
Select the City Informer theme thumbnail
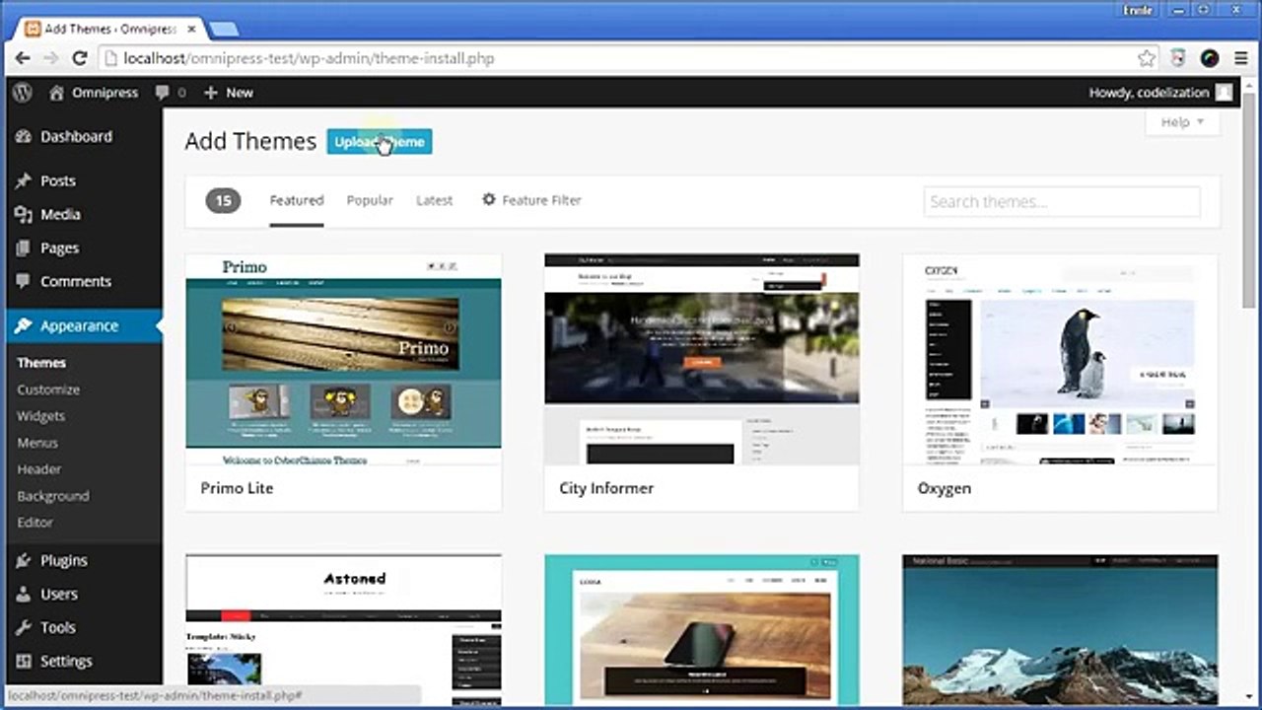click(702, 359)
